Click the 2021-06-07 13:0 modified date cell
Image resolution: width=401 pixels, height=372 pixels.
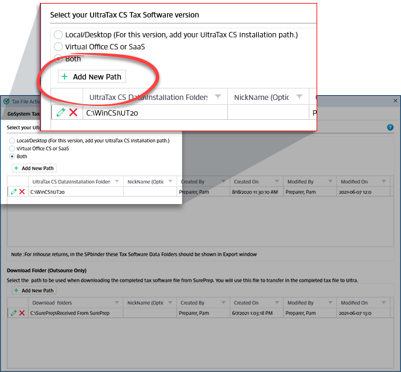tap(364, 313)
